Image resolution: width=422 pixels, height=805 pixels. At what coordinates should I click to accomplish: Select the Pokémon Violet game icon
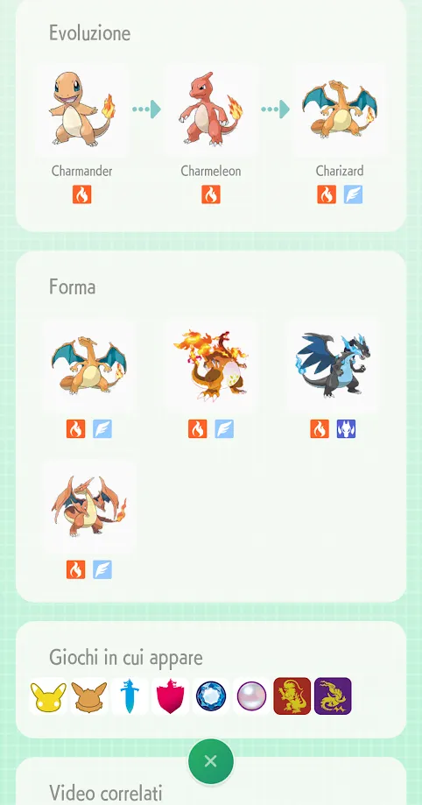point(333,696)
